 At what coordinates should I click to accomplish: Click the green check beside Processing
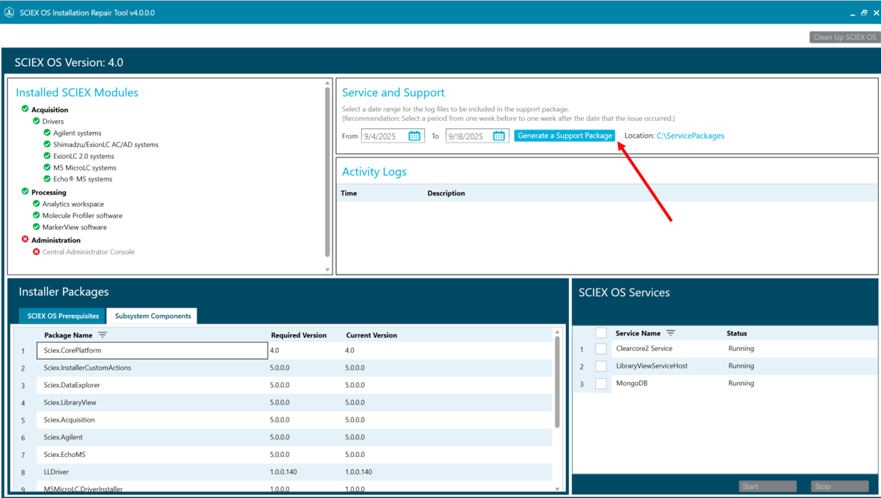(25, 192)
